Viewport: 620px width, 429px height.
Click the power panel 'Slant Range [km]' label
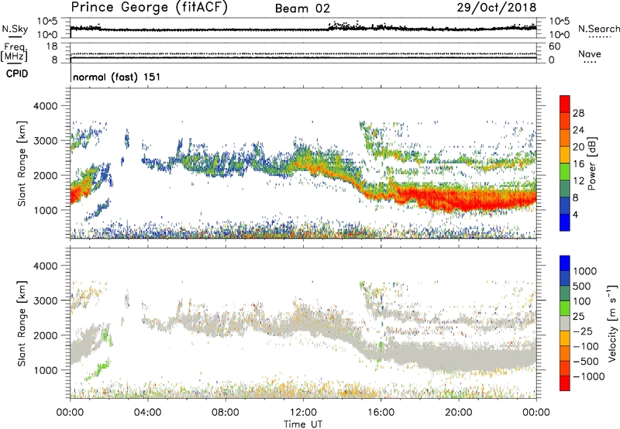click(22, 163)
